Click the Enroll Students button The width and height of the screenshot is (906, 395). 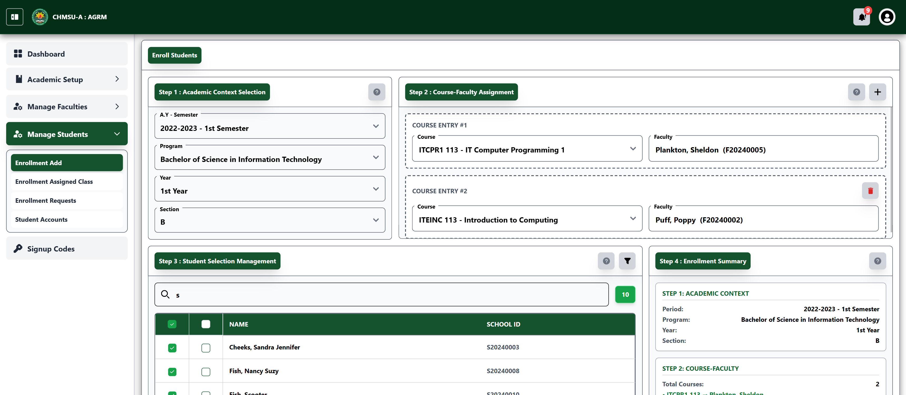(174, 55)
